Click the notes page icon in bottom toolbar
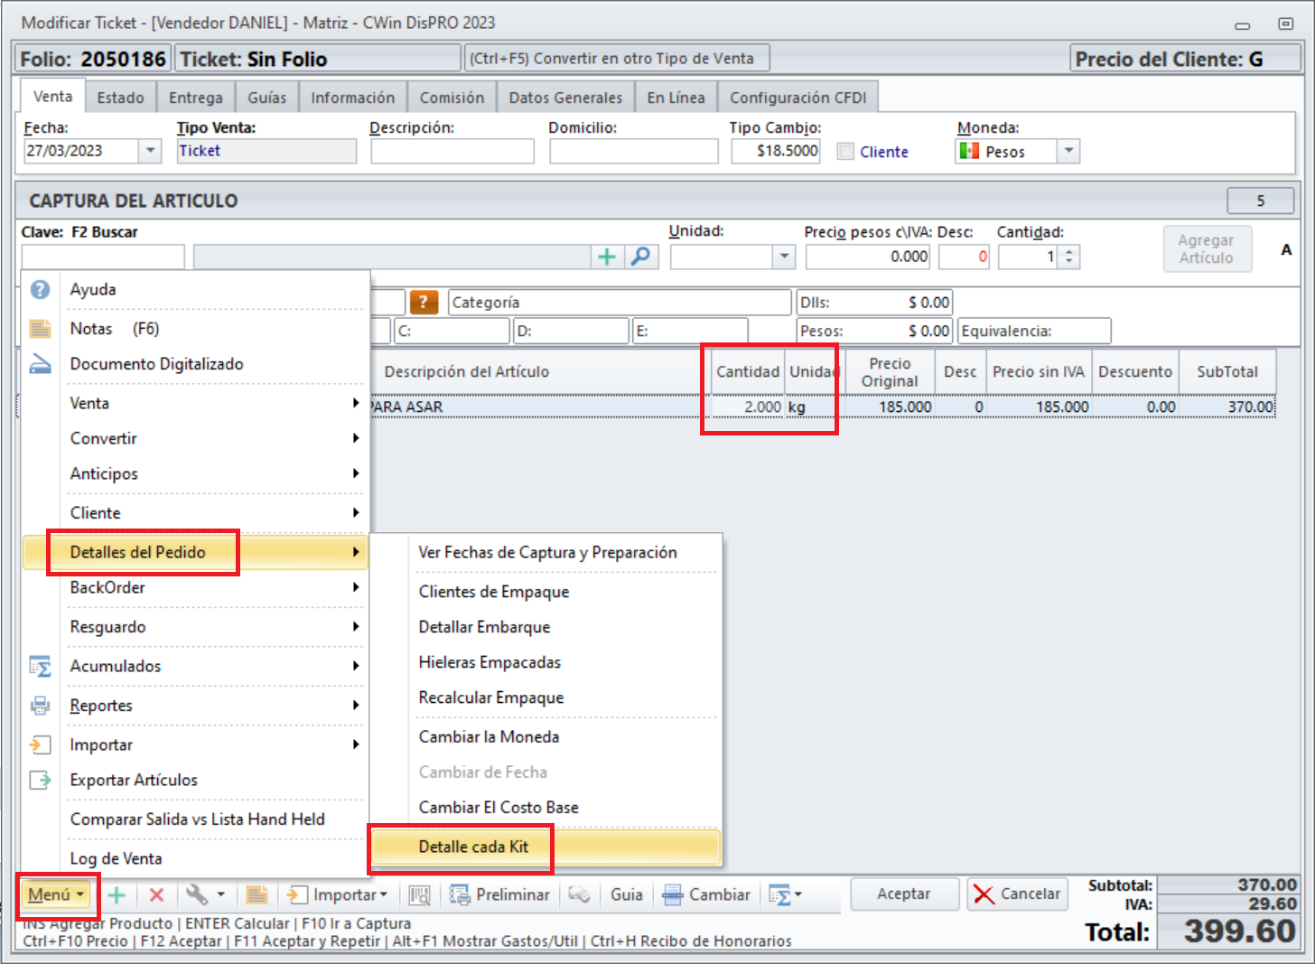The width and height of the screenshot is (1315, 964). point(256,894)
